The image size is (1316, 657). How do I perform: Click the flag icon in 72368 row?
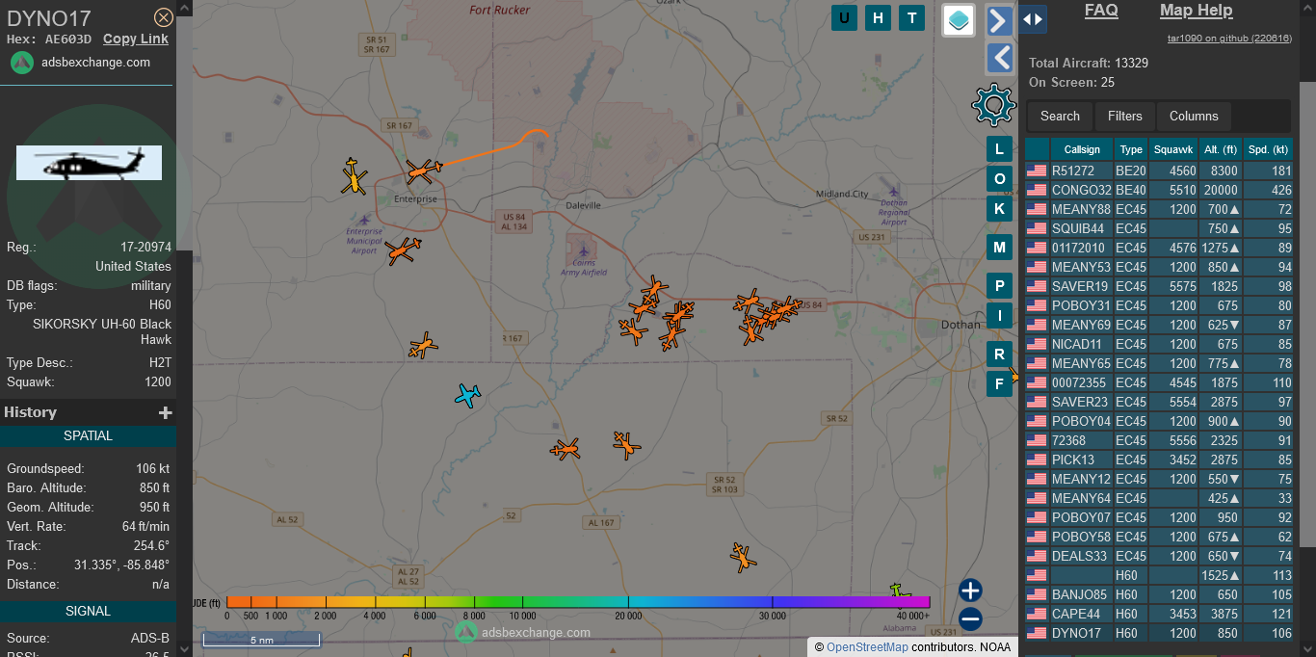[x=1037, y=440]
